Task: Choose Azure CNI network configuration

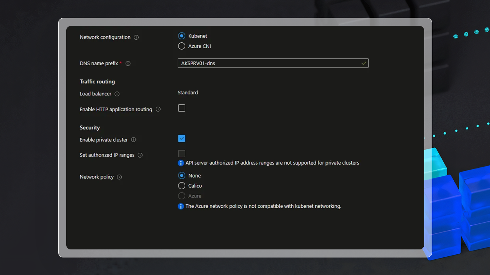Action: tap(182, 46)
